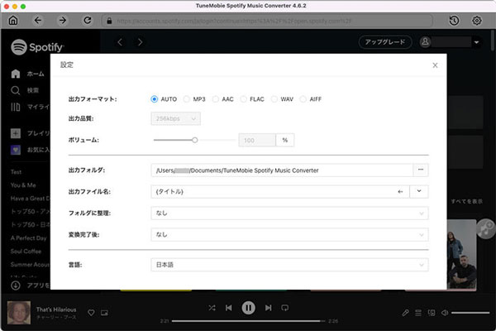Toggle shuffle in the player bar
496x331 pixels.
tap(212, 308)
